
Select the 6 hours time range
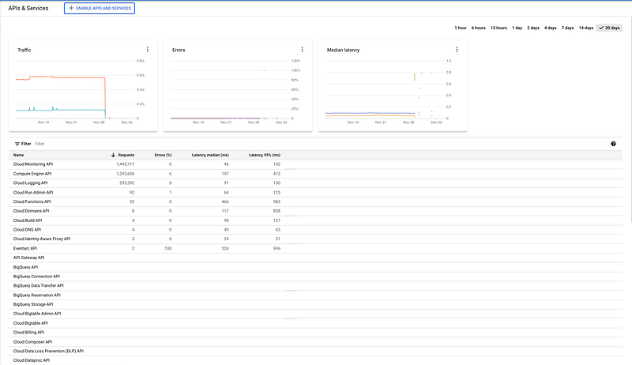[x=479, y=28]
